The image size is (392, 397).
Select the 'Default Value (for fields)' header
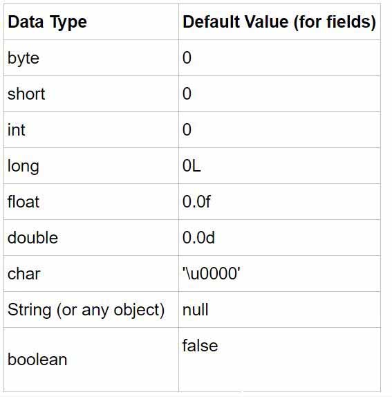pos(279,21)
